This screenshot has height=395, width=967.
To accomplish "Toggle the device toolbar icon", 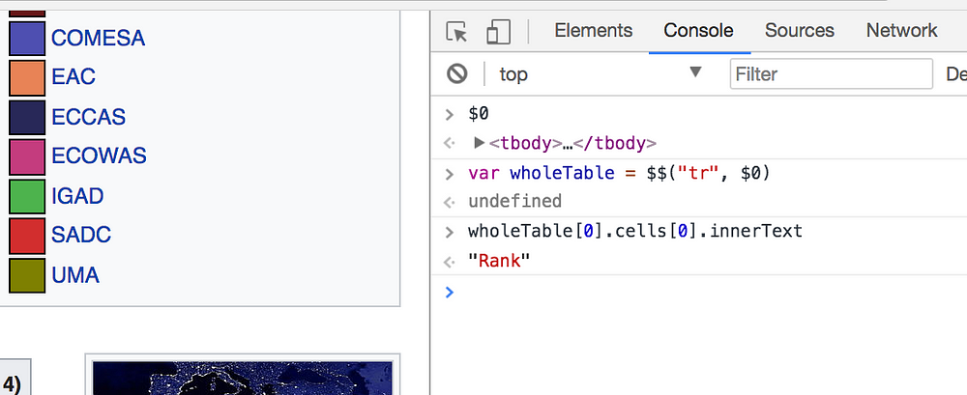I will tap(498, 32).
